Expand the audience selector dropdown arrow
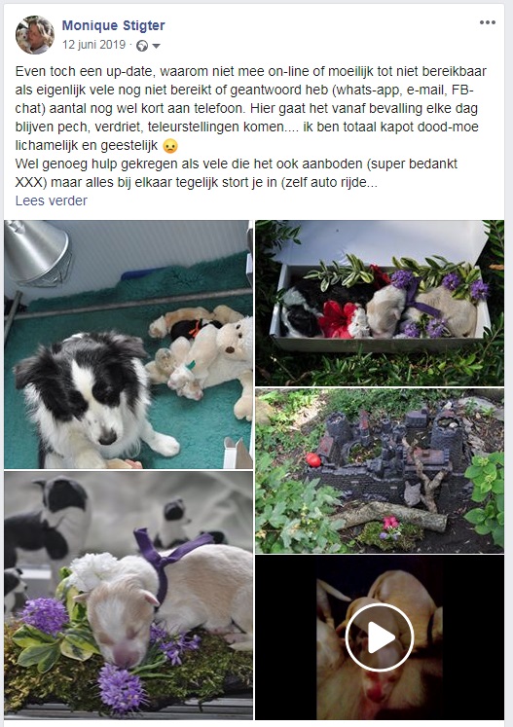Screen dimensions: 513x727 157,46
